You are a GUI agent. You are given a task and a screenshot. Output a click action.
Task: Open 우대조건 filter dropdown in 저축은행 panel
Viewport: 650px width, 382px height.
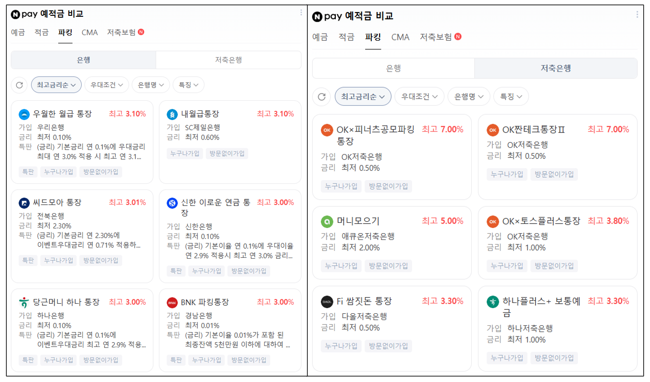pos(419,96)
